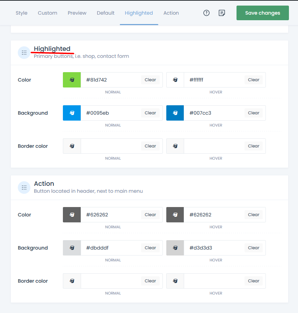Image resolution: width=298 pixels, height=313 pixels.
Task: Open the Action section Color hover picker
Action: click(x=175, y=214)
